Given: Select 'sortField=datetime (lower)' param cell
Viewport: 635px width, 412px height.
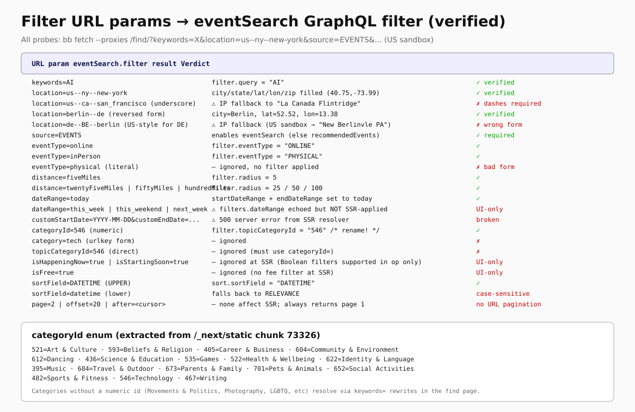Looking at the screenshot, I should tap(81, 294).
